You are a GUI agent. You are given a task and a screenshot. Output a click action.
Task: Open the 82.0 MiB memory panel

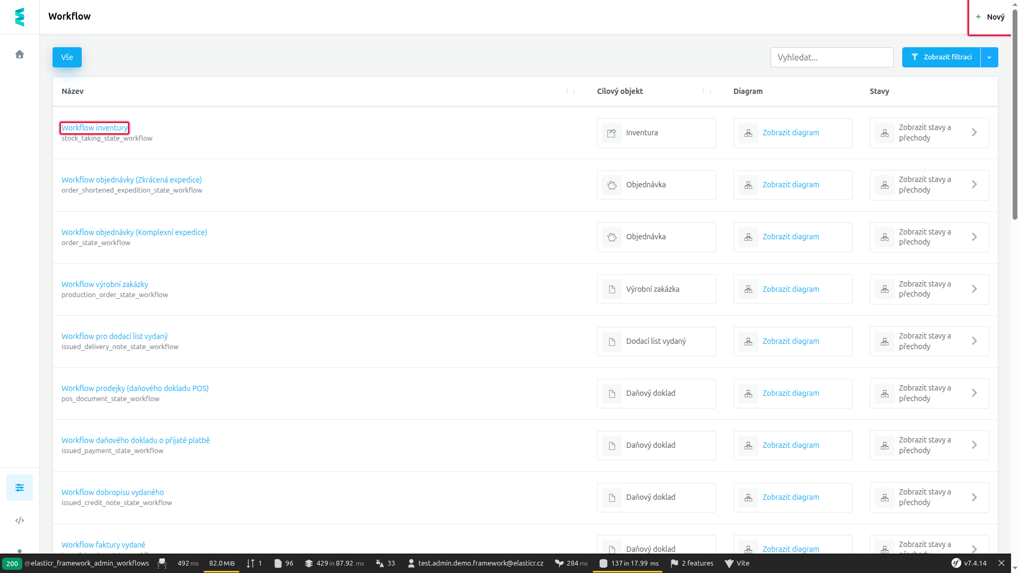[222, 563]
